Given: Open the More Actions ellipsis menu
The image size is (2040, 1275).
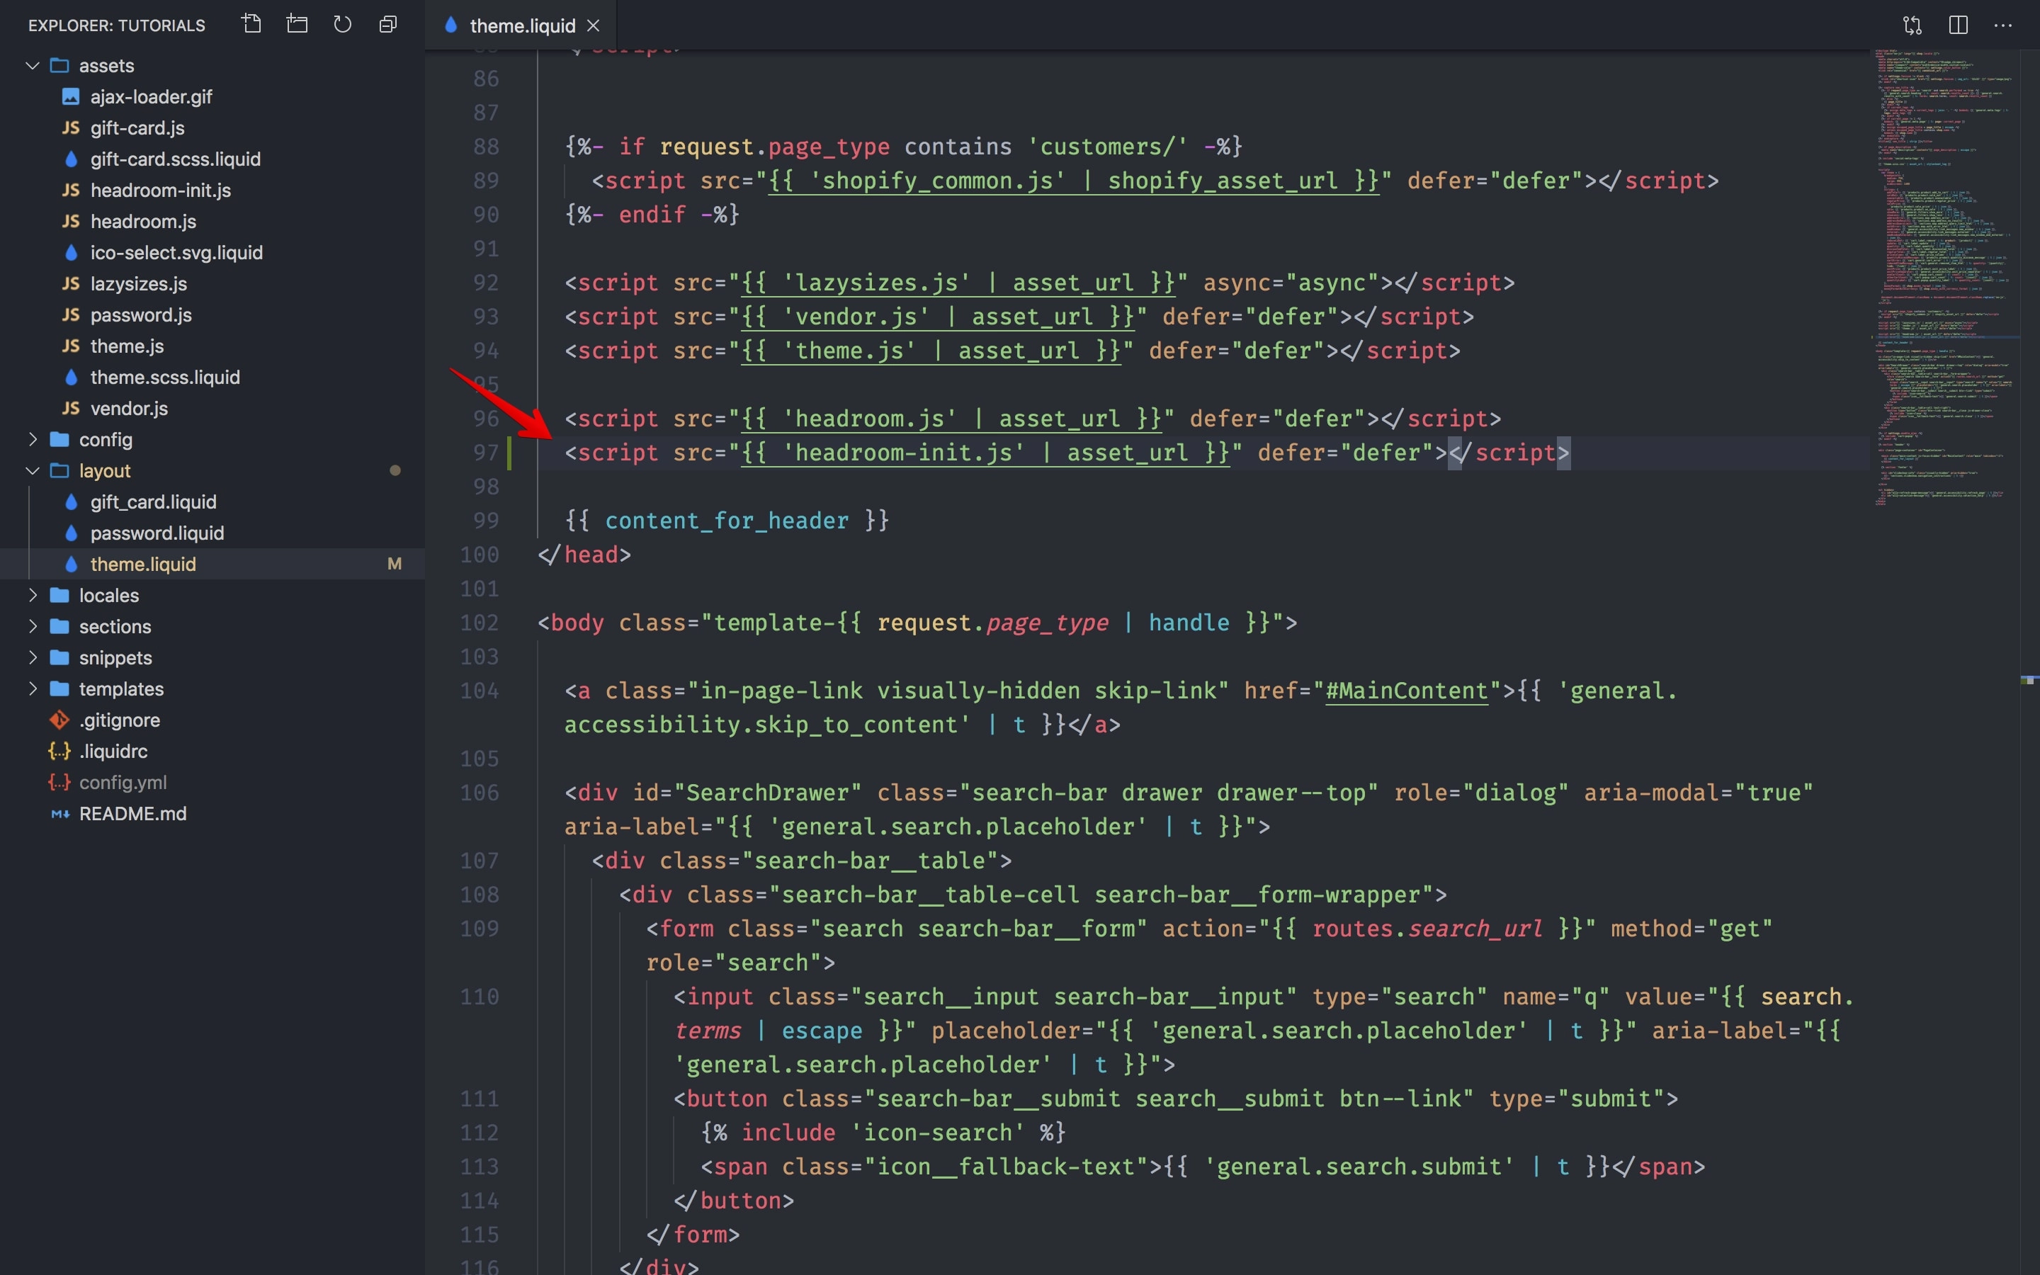Looking at the screenshot, I should click(2003, 25).
